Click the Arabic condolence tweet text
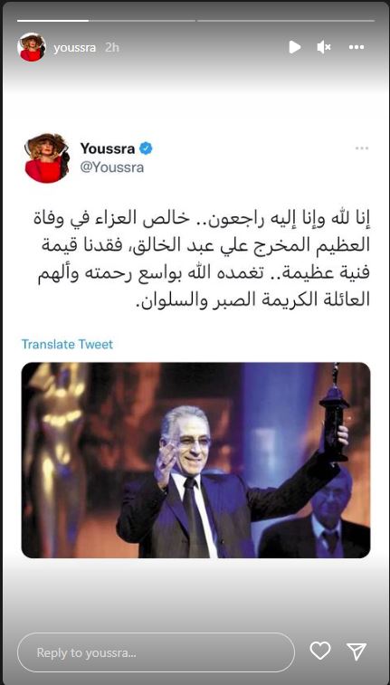The width and height of the screenshot is (390, 685). (202, 258)
